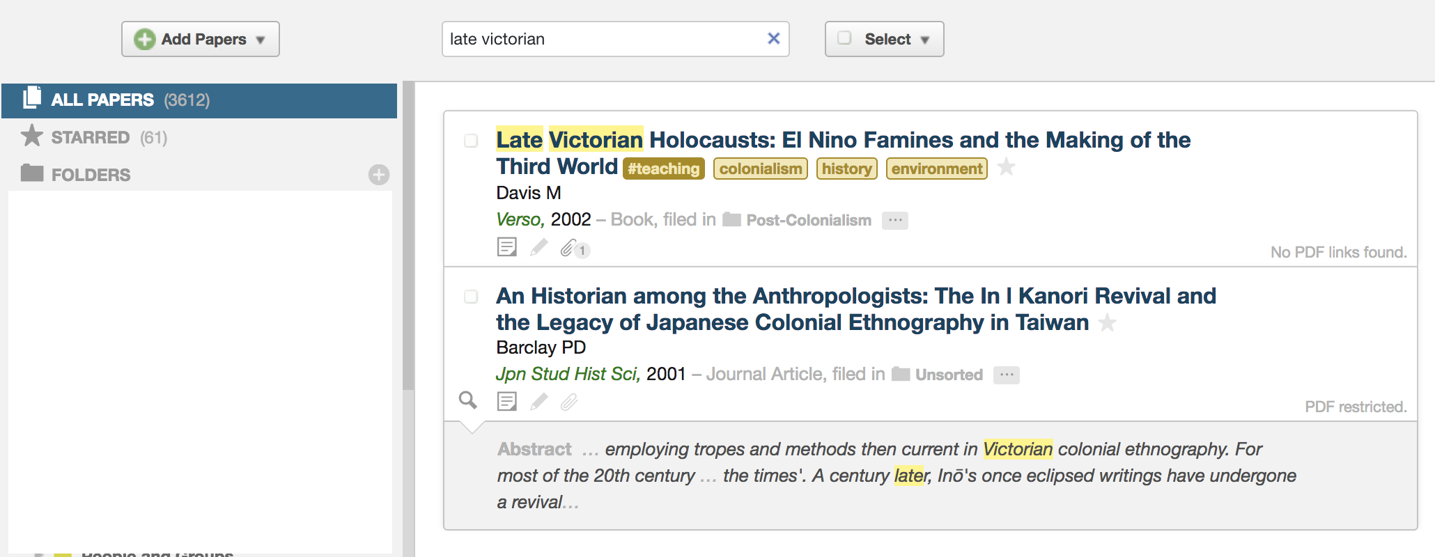Screen dimensions: 1435x557
Task: Filter by the colonialism tag
Action: click(x=761, y=168)
